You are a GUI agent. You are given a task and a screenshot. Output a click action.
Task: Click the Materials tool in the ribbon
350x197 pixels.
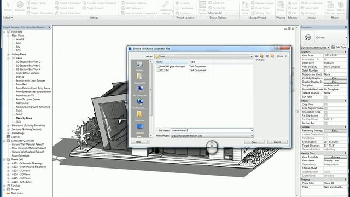(20, 6)
